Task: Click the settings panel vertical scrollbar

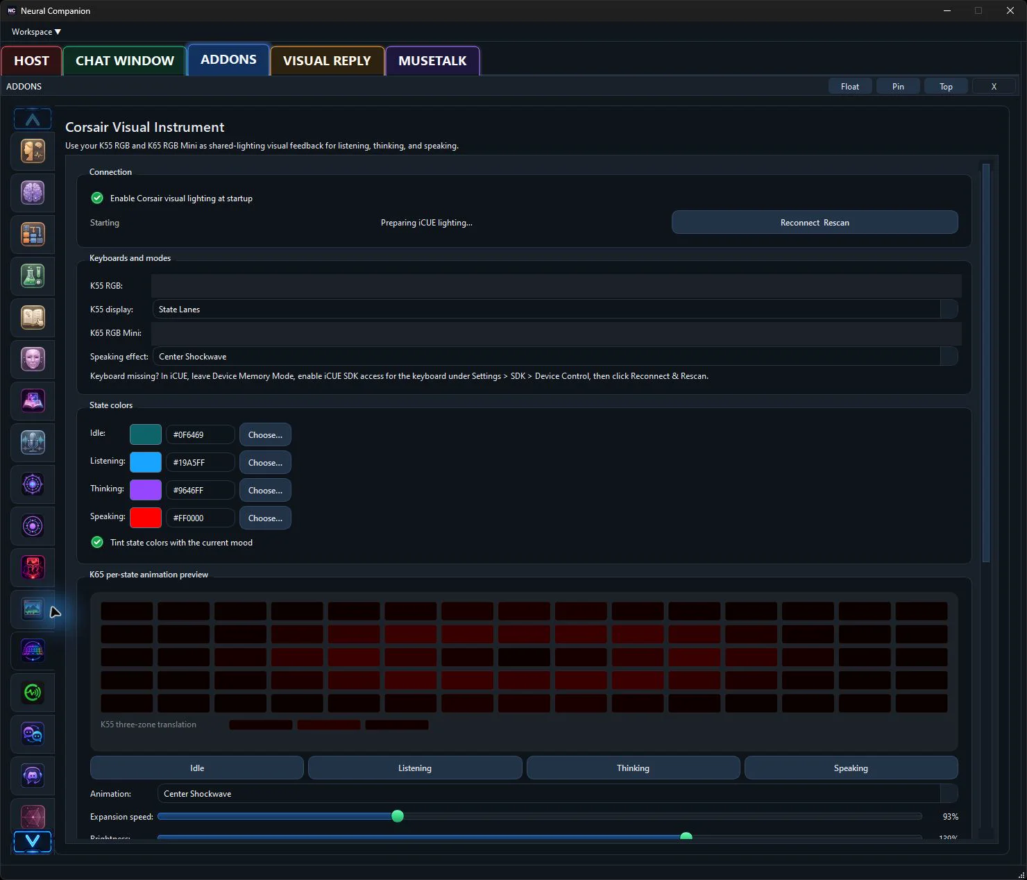Action: pos(986,362)
